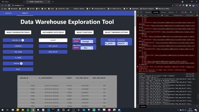Open console settings gear icon
Viewport: 199px width, 112px height.
pos(197,15)
